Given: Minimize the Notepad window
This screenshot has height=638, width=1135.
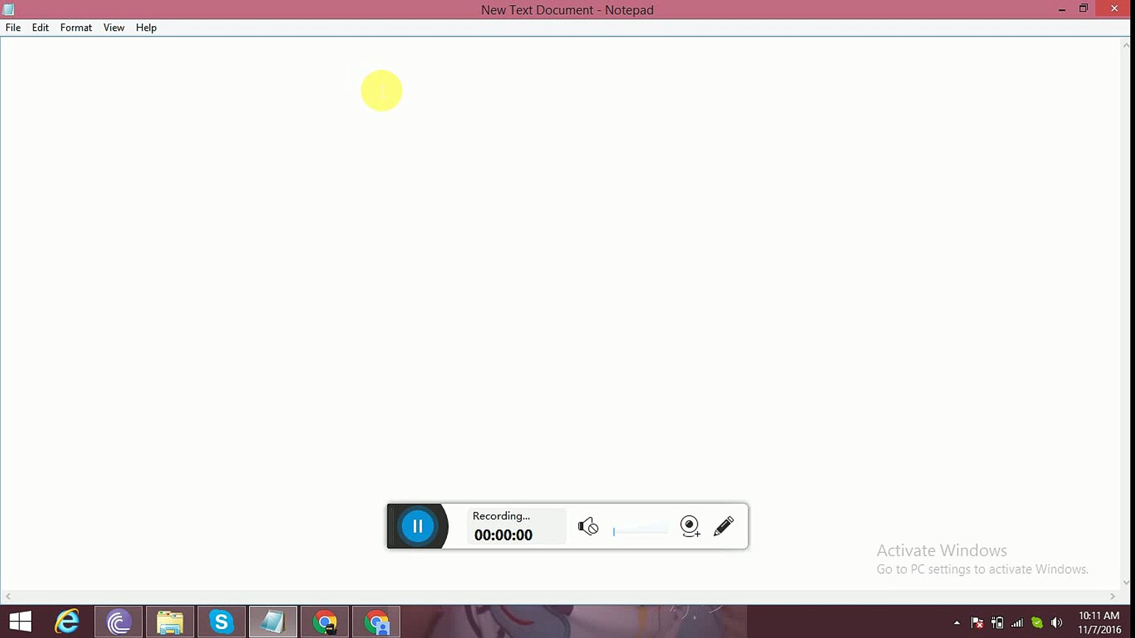Looking at the screenshot, I should (x=1062, y=9).
